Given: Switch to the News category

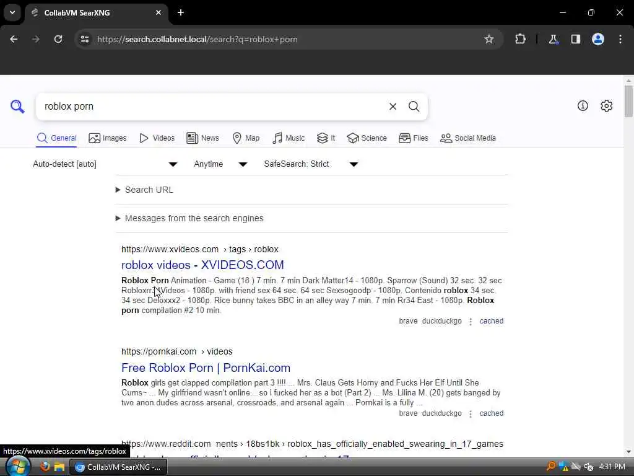Looking at the screenshot, I should (x=202, y=138).
